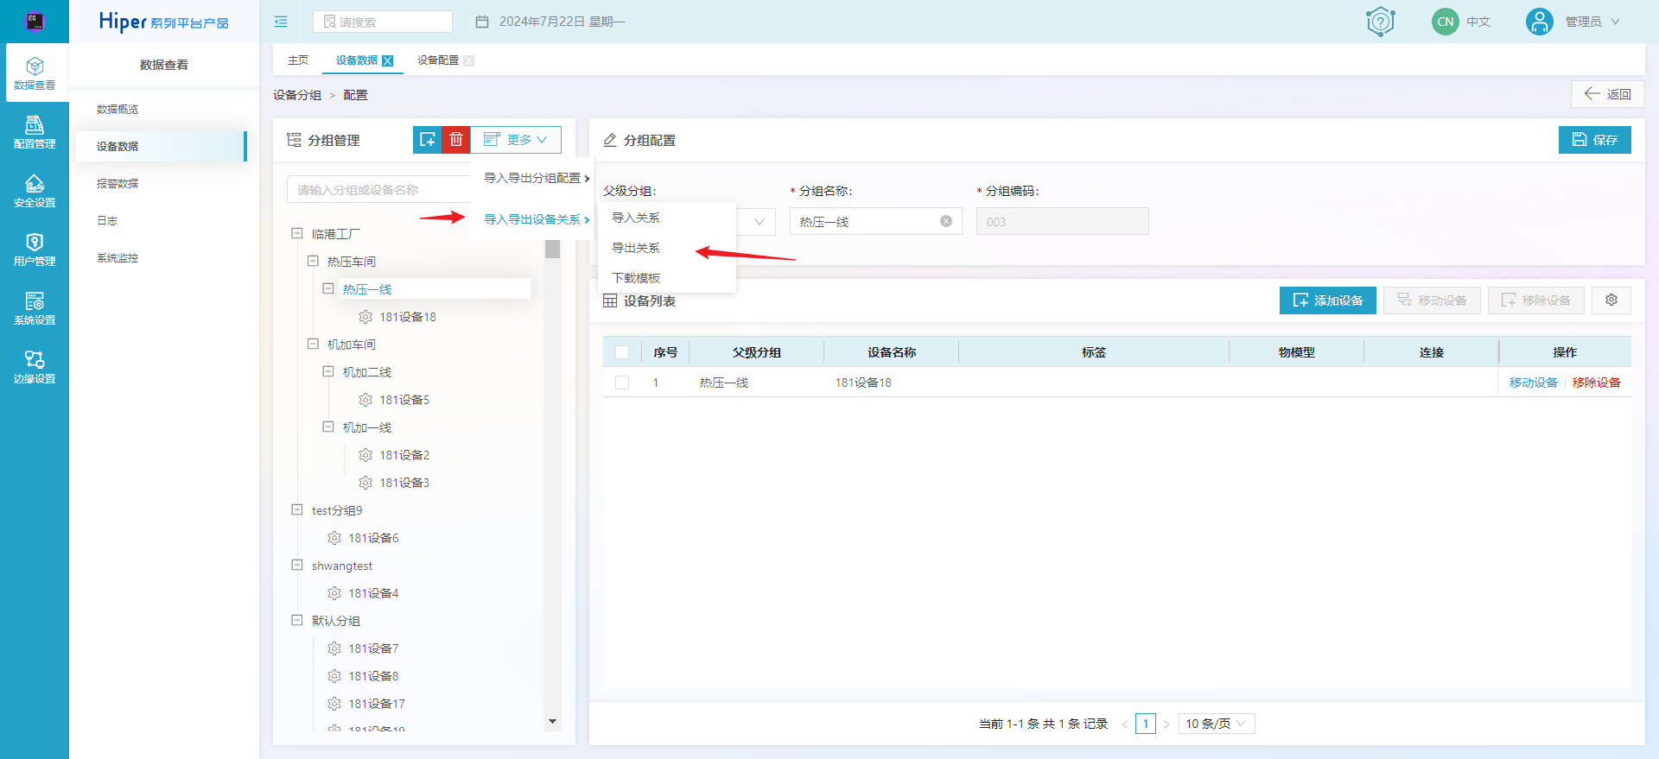Click the 设备分组 breadcrumb link

[x=297, y=95]
